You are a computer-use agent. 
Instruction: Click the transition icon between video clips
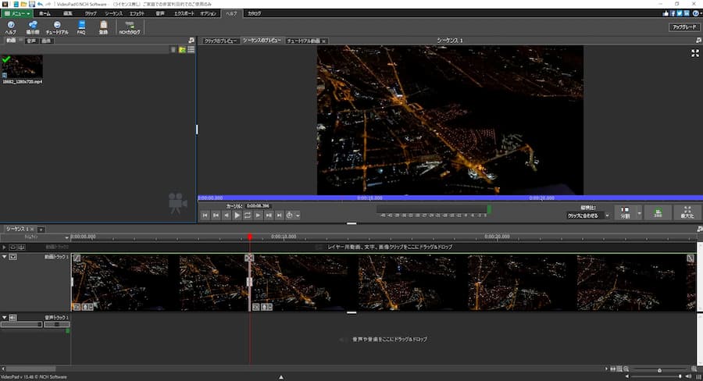pos(249,258)
